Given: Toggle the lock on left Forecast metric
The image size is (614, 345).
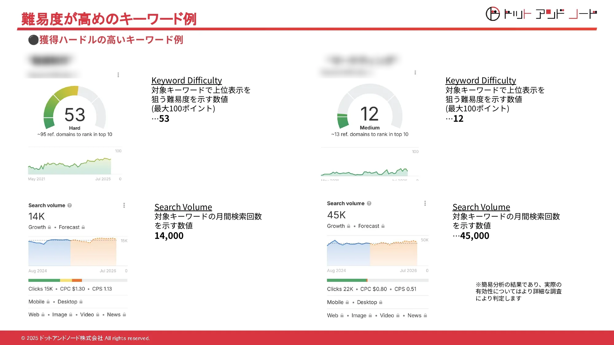Looking at the screenshot, I should pyautogui.click(x=83, y=227).
